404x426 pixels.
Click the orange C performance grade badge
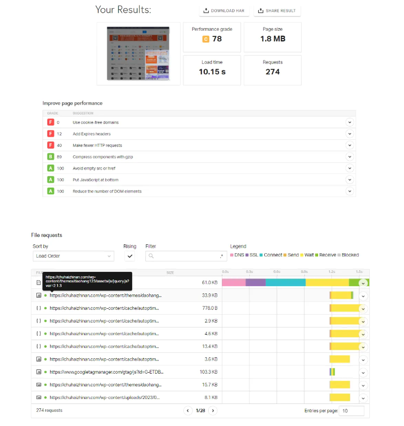pos(206,39)
